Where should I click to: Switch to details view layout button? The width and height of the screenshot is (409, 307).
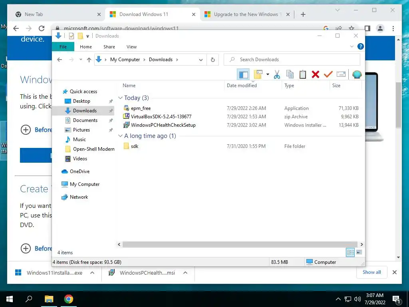350,252
